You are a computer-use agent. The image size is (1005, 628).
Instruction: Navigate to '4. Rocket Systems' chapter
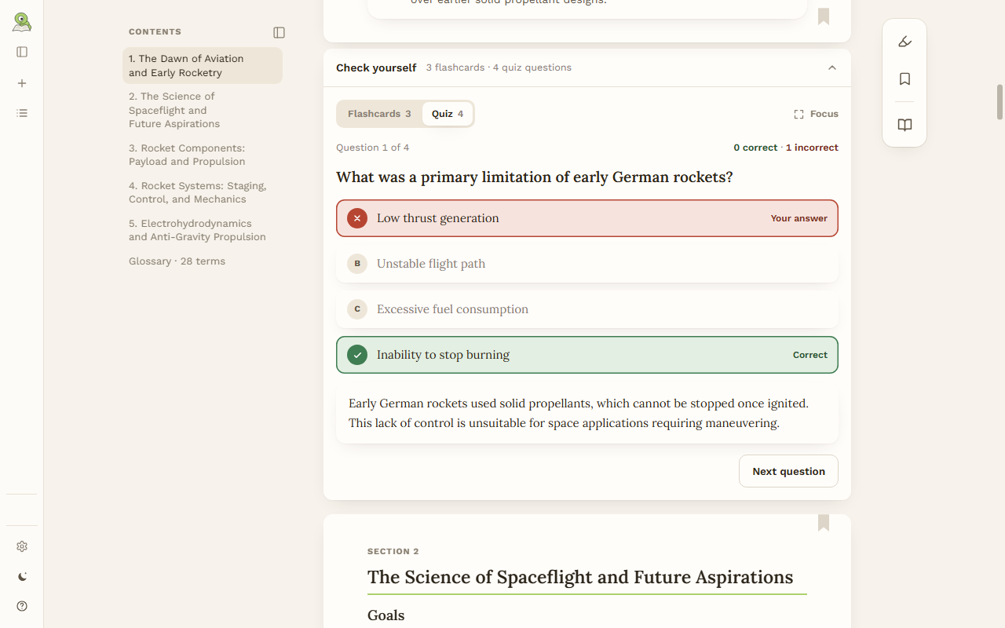pos(203,192)
